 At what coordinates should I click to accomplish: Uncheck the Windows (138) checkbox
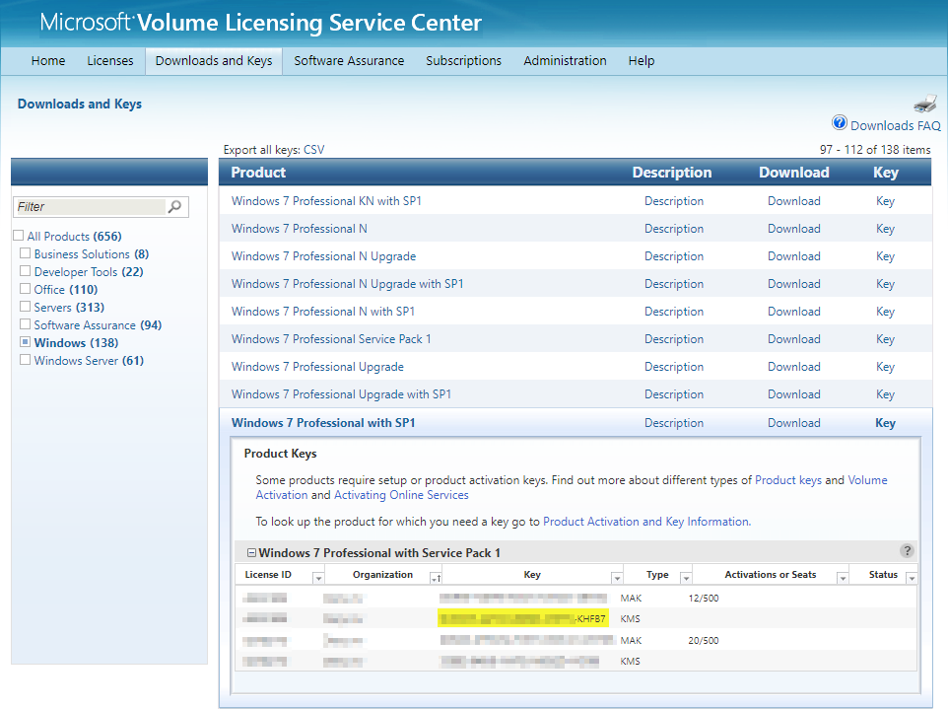[x=25, y=342]
